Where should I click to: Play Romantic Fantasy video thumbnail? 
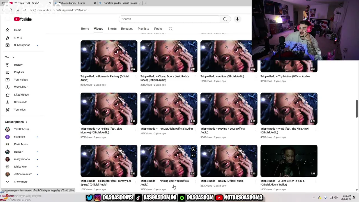coord(109,56)
